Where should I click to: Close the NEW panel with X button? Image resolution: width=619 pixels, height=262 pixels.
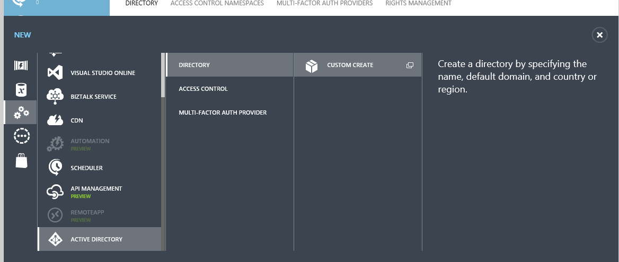pos(599,35)
